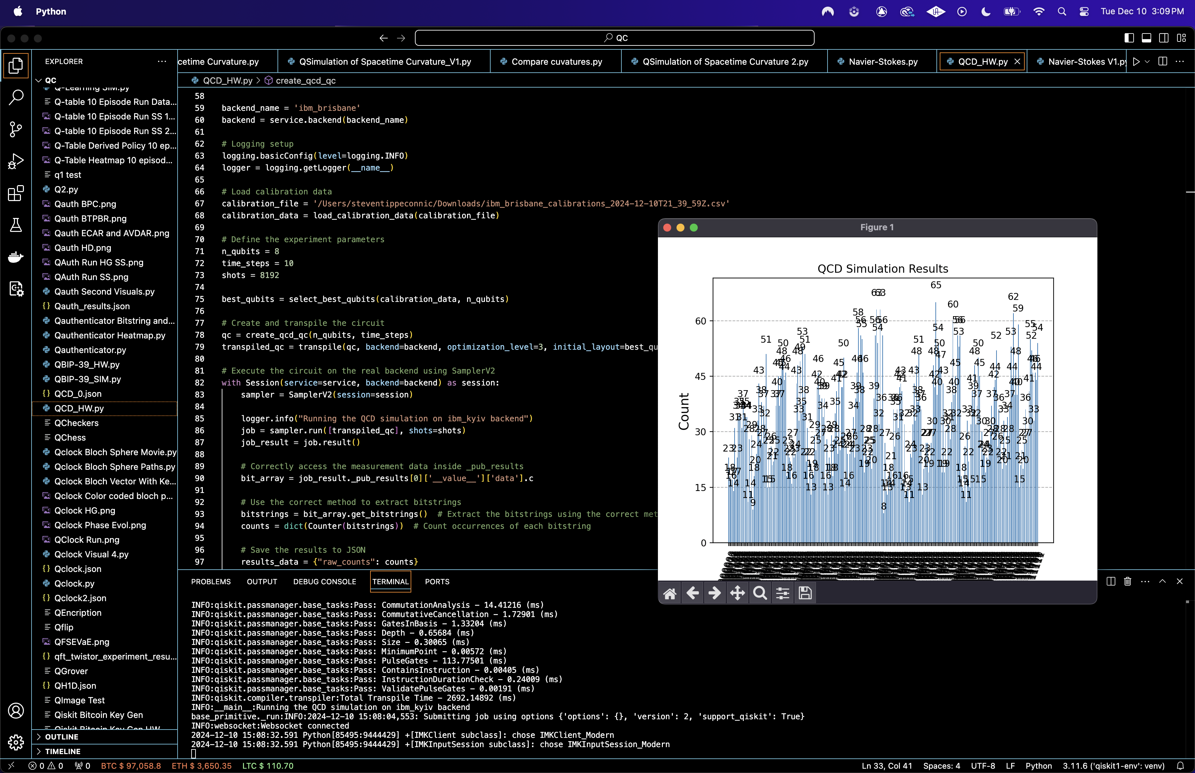This screenshot has height=773, width=1195.
Task: Change UTF-8 encoding in status bar
Action: click(x=983, y=765)
